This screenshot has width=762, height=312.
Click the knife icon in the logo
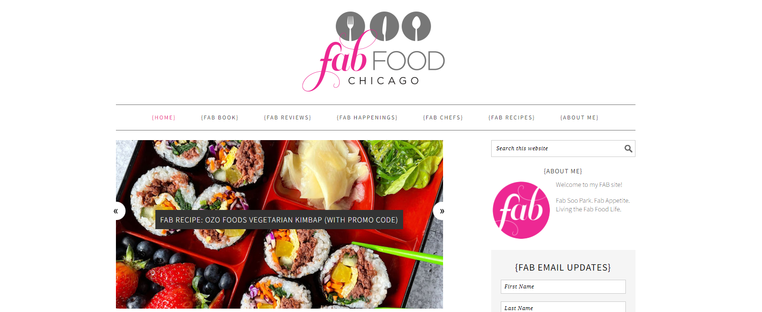(x=384, y=26)
